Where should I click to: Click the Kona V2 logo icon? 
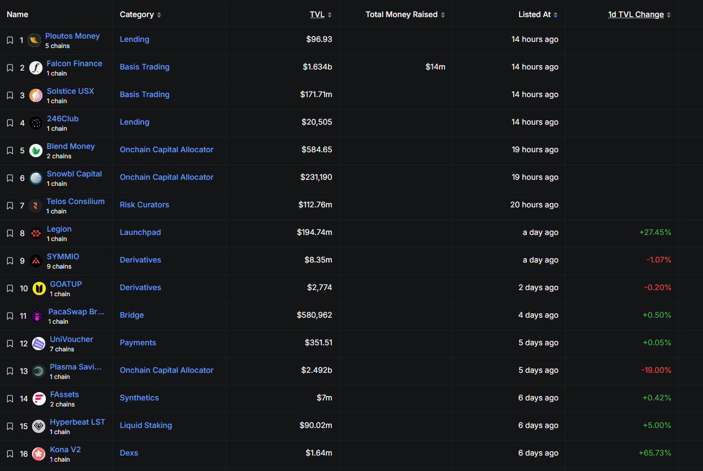[x=39, y=454]
